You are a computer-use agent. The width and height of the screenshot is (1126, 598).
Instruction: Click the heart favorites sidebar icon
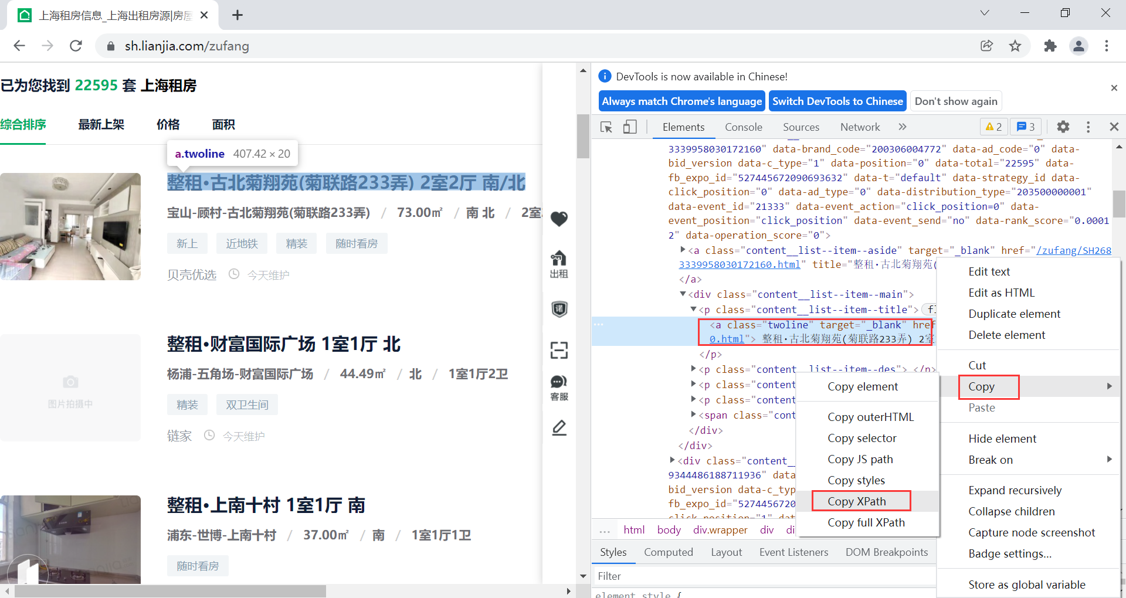coord(559,219)
